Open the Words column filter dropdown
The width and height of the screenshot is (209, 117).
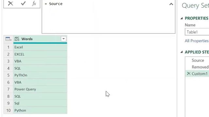[x=64, y=39]
